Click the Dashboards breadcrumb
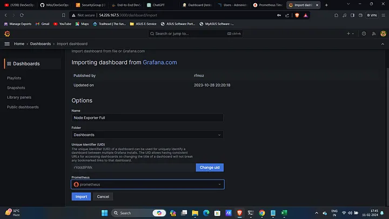389x219 pixels. point(41,44)
